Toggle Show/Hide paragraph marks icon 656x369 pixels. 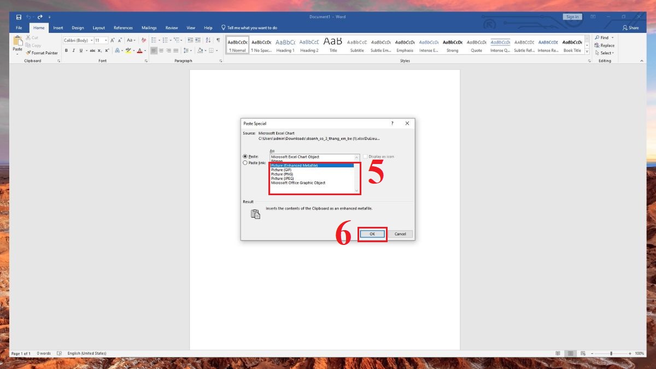coord(218,40)
